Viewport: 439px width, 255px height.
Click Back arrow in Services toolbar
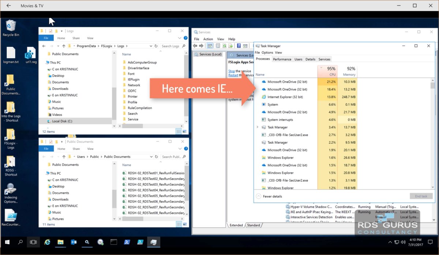click(x=195, y=46)
